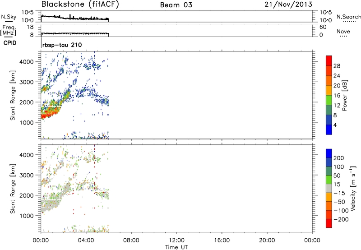This screenshot has height=250, width=361.
Task: Click the "4000" tick in power panel
Action: [x=27, y=62]
